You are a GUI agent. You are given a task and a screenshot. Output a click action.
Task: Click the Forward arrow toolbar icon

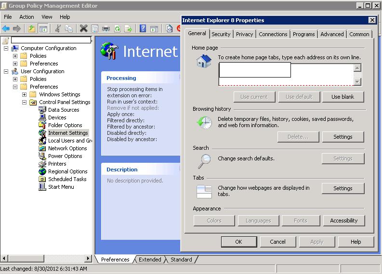[x=16, y=29]
